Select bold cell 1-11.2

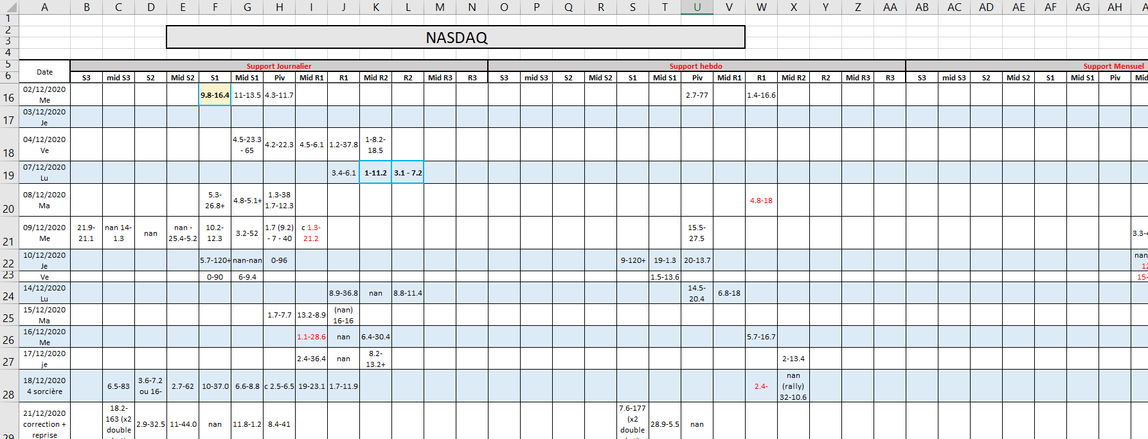point(375,172)
